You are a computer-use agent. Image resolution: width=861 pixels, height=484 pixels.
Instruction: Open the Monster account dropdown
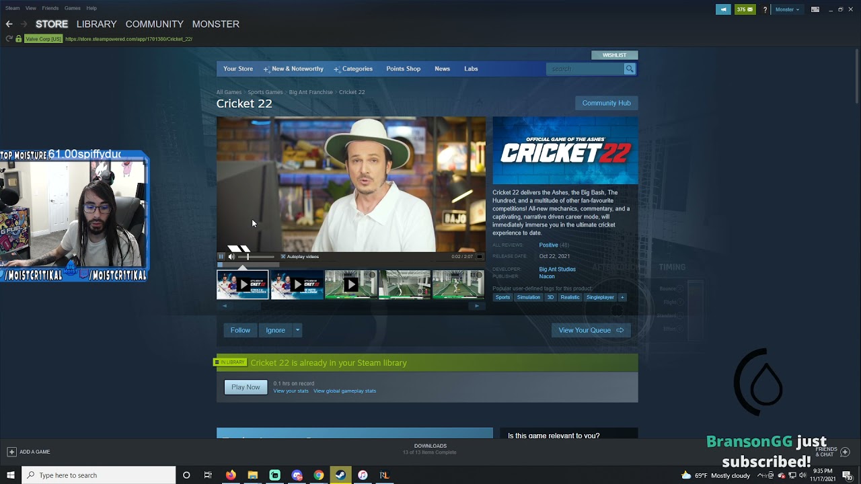point(787,9)
